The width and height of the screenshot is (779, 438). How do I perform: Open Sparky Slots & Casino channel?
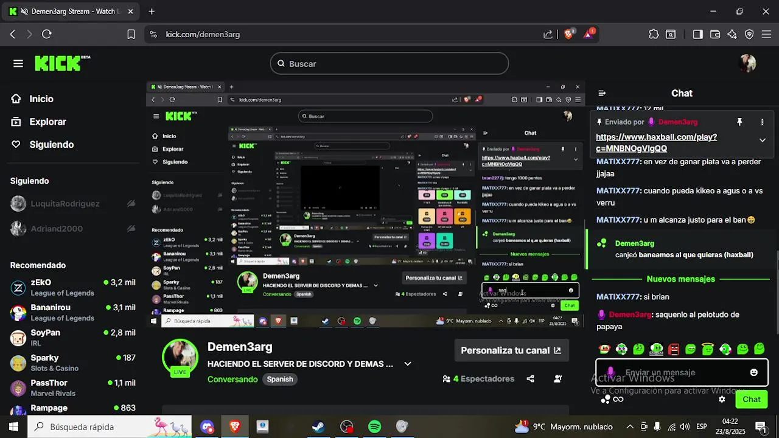pos(73,363)
